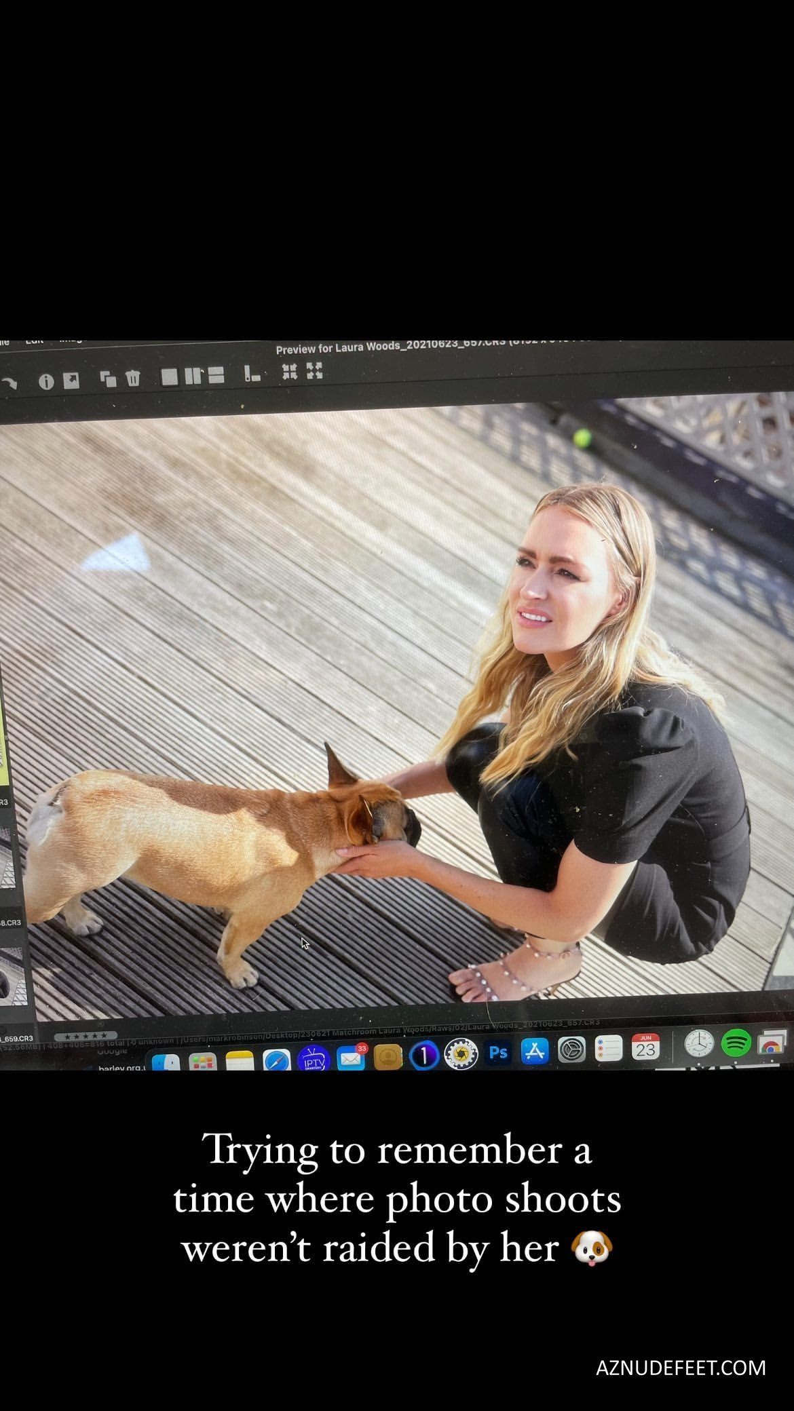Click the open in external editor icon
This screenshot has width=794, height=1411.
[71, 381]
